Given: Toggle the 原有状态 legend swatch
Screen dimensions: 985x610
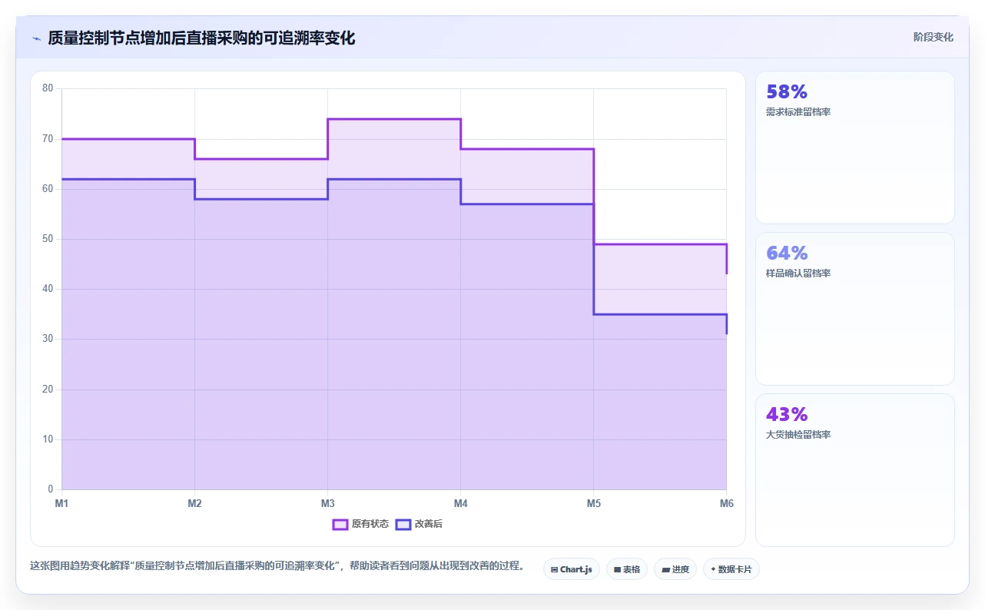Looking at the screenshot, I should [x=340, y=524].
